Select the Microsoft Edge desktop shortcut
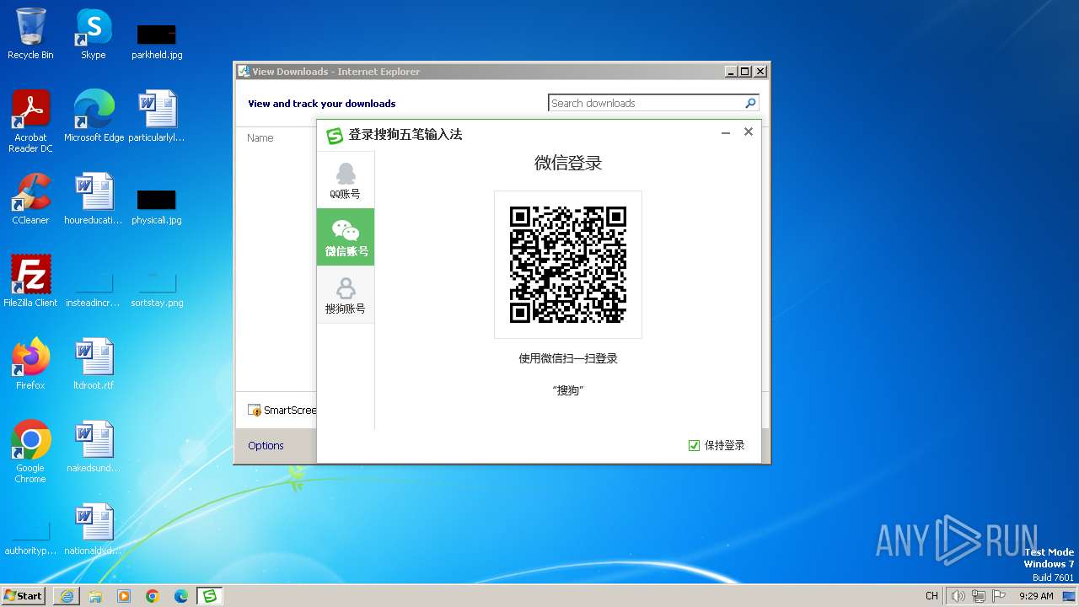The image size is (1079, 607). pyautogui.click(x=94, y=116)
